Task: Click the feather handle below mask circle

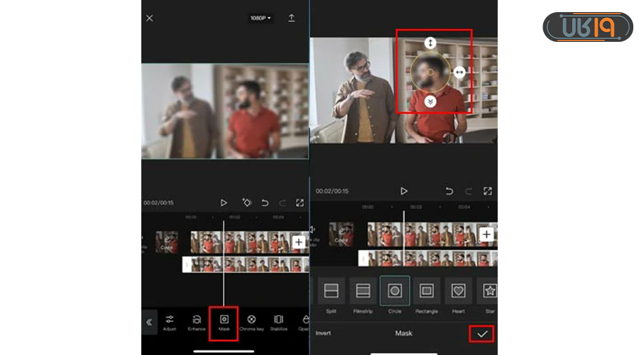Action: (x=430, y=102)
